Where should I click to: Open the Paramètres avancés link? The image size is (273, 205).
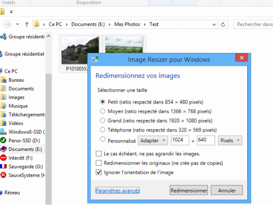point(117,191)
